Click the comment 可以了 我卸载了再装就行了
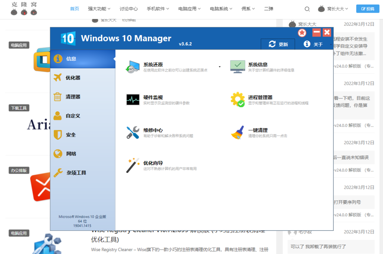This screenshot has width=383, height=254. 318,247
